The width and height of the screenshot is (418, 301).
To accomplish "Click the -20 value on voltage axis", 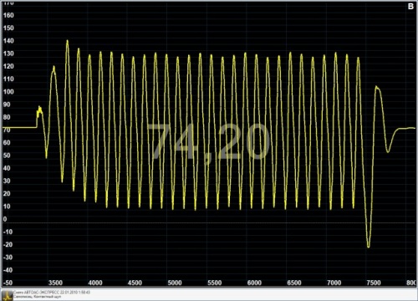I will click(x=8, y=244).
